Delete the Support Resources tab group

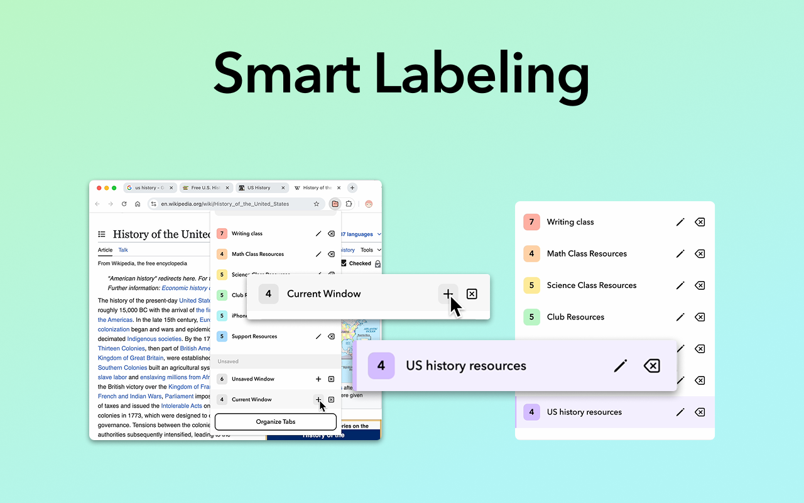click(331, 336)
